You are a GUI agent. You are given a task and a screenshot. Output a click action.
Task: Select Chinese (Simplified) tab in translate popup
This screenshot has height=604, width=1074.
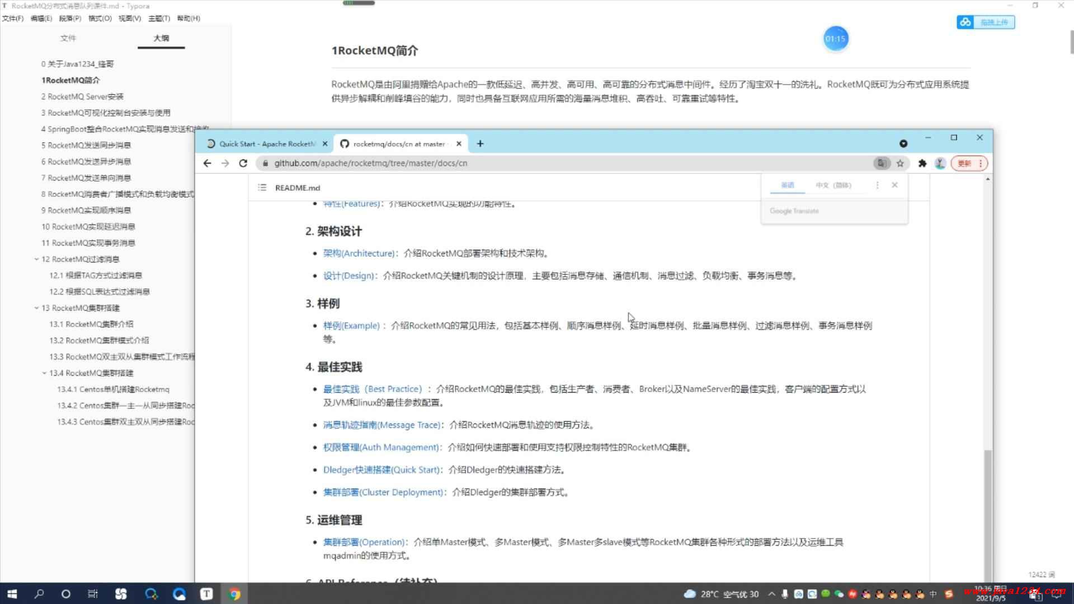click(x=833, y=185)
